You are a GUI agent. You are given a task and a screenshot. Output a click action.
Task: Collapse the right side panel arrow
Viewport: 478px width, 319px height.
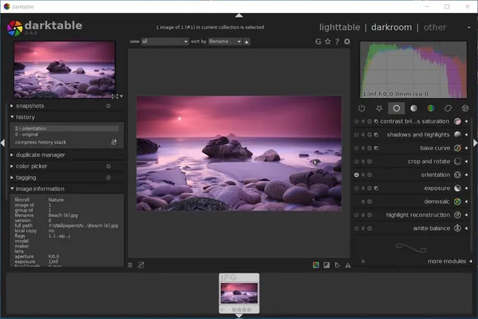point(475,143)
